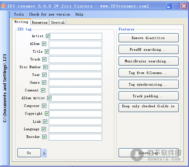Viewport: 189px width, 167px height.
Task: Click the Track input field
Action: pyautogui.click(x=76, y=59)
